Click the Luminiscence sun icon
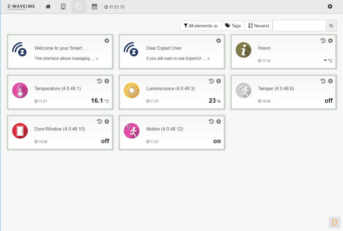Screen dimensions: 343x231 (132, 90)
